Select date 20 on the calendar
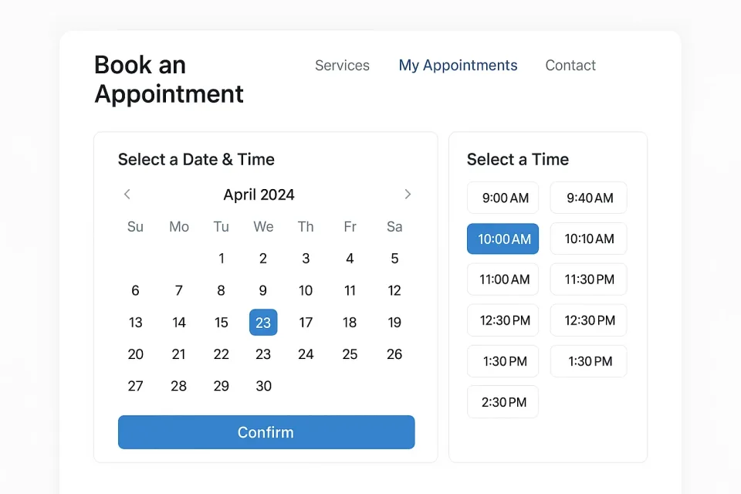Screen dimensions: 741x494 click(x=136, y=354)
